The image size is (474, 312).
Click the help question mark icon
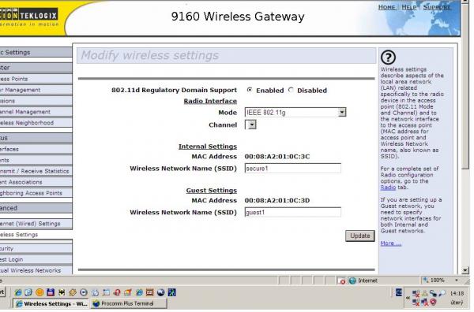388,58
